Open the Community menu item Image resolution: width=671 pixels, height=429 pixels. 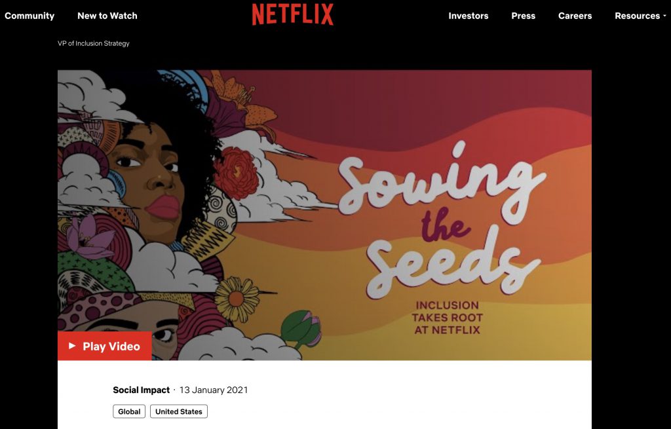(x=29, y=16)
